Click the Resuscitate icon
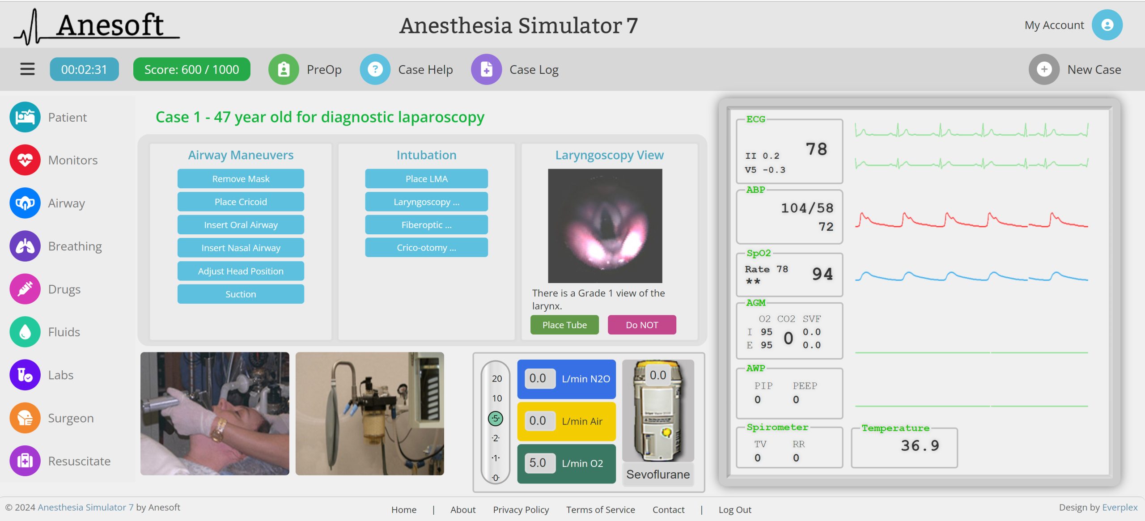Viewport: 1145px width, 521px height. (25, 461)
